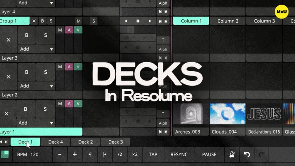
Task: Launch the Declarations_015 clip thumbnail
Action: (x=264, y=114)
